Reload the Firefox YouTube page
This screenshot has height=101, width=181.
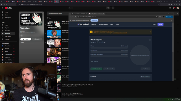pos(7,4)
